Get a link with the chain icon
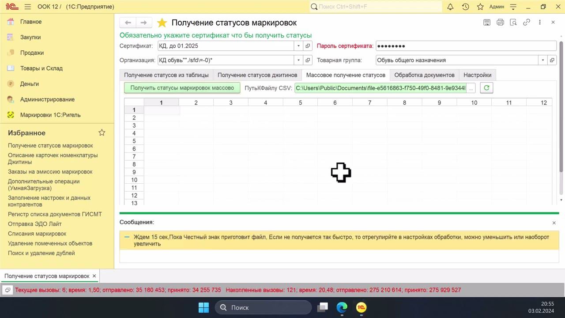The image size is (565, 318). [526, 22]
